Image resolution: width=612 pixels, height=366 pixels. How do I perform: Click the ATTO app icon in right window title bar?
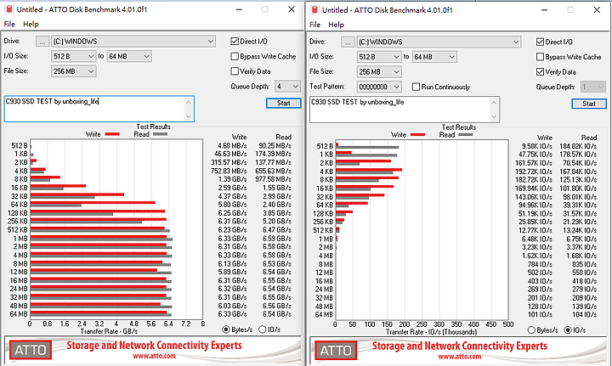coord(314,10)
